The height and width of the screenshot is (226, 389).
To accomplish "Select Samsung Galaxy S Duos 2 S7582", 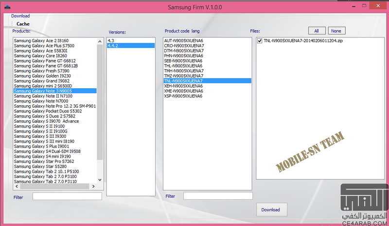I will 55,116.
